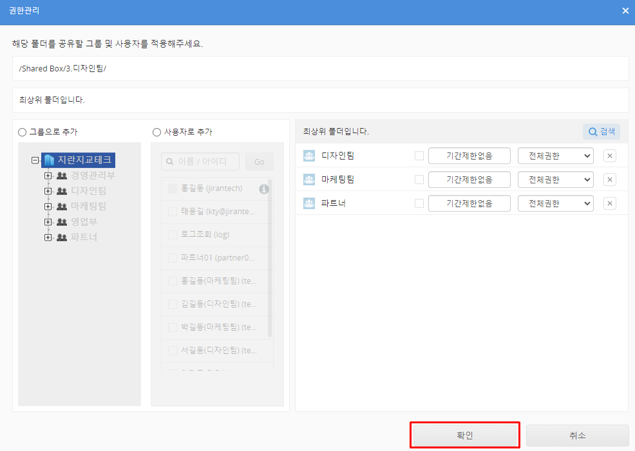Tick the checkbox for 홍길동(마케팅팀) user
The height and width of the screenshot is (451, 635).
pyautogui.click(x=173, y=281)
